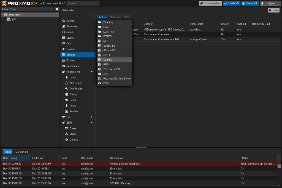The height and width of the screenshot is (188, 282).
Task: Click the gear icon beside Server View
Action: (57, 9)
